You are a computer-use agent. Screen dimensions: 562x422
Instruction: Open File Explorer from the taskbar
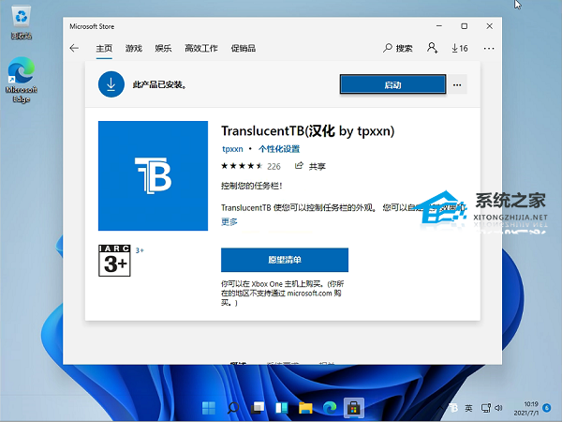tap(305, 408)
